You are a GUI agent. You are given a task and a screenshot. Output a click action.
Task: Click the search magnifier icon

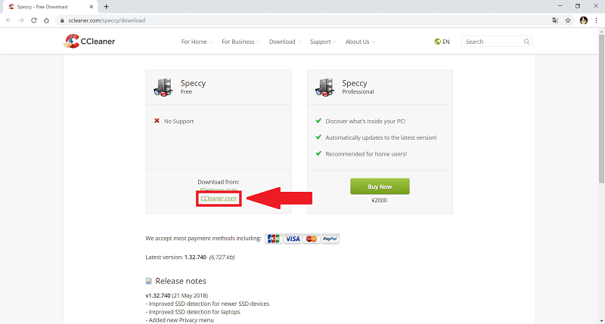coord(527,42)
